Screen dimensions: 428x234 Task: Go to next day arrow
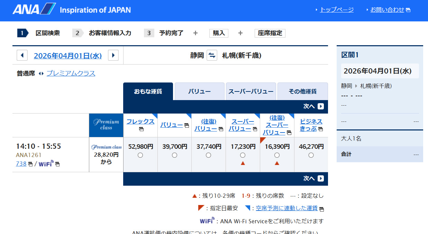113,55
